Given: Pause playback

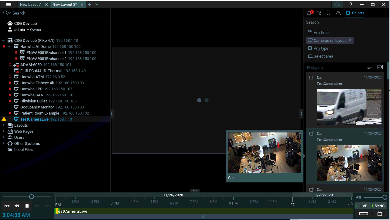Looking at the screenshot, I should pos(27,206).
